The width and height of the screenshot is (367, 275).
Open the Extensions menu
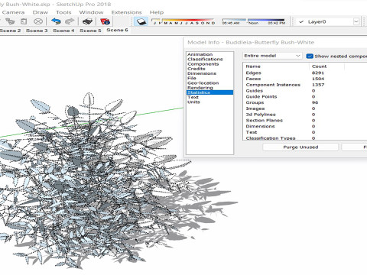[x=126, y=12]
